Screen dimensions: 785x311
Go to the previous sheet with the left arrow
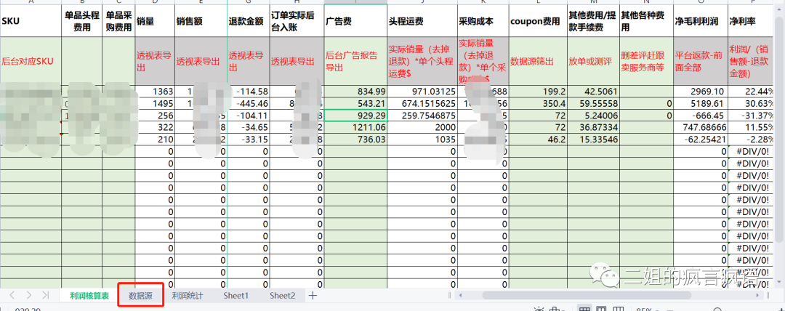coord(12,295)
